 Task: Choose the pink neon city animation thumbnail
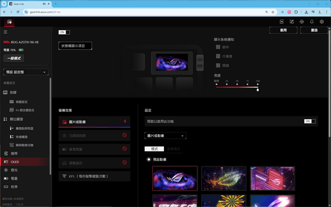(273, 179)
